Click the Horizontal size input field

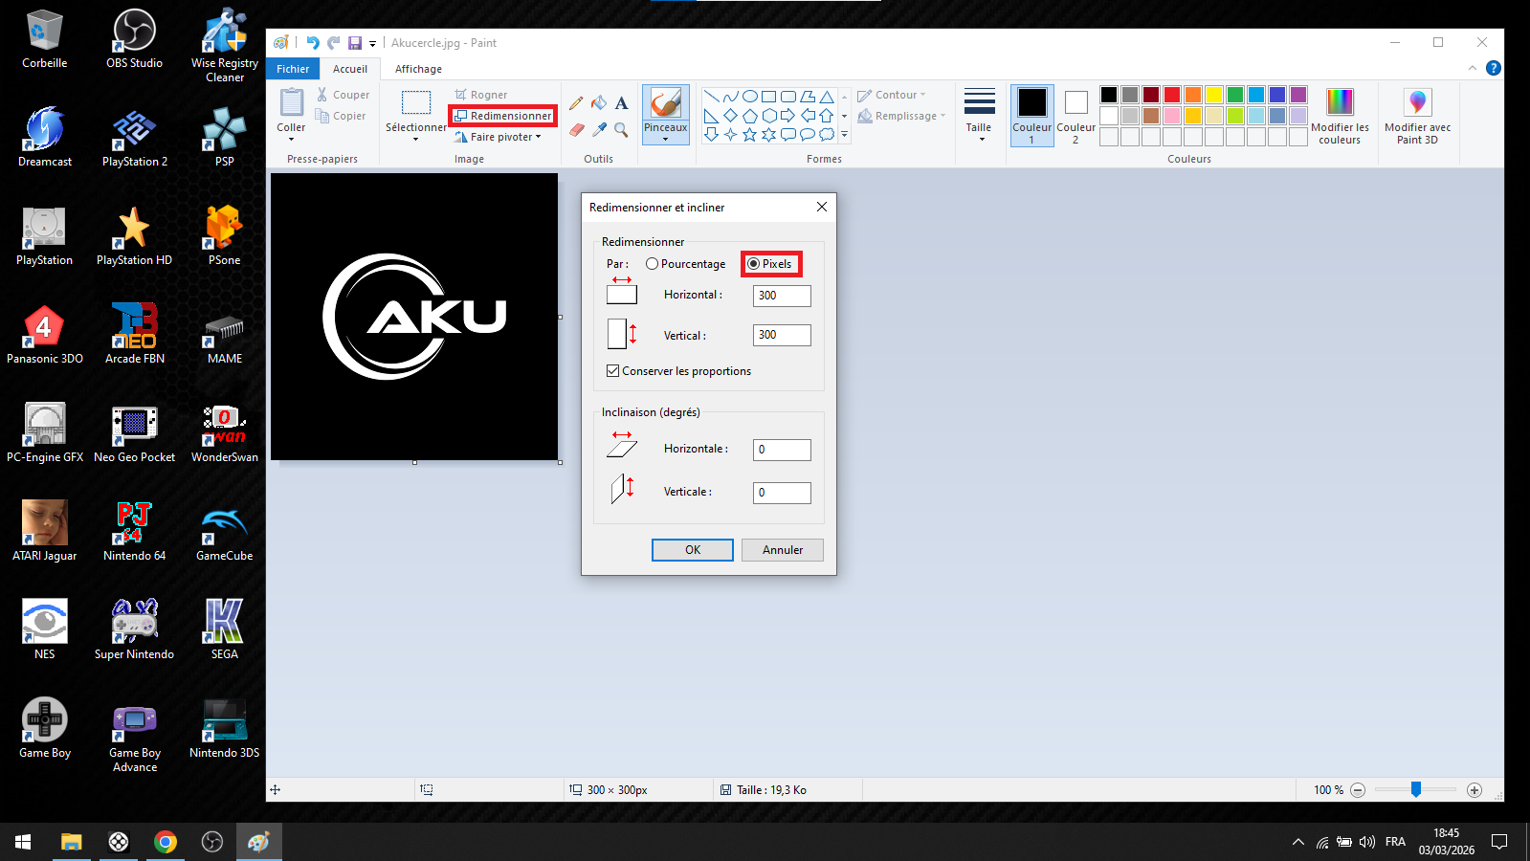coord(781,296)
